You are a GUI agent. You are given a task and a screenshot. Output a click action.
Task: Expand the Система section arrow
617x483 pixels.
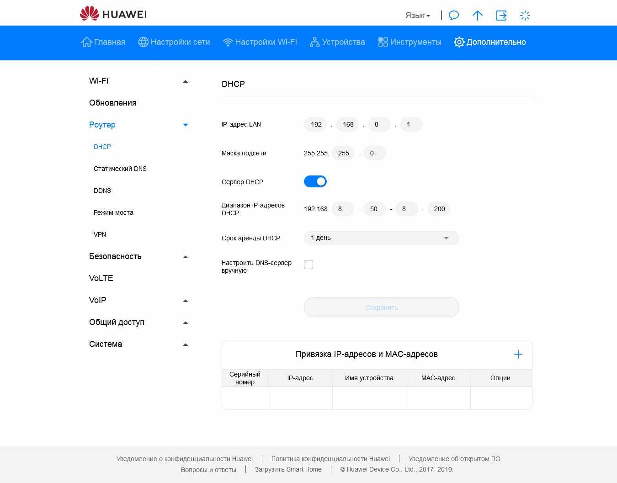tap(186, 345)
